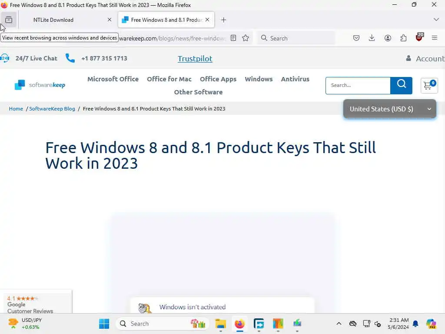Open green chart app on taskbar
The image size is (445, 334).
point(297,324)
